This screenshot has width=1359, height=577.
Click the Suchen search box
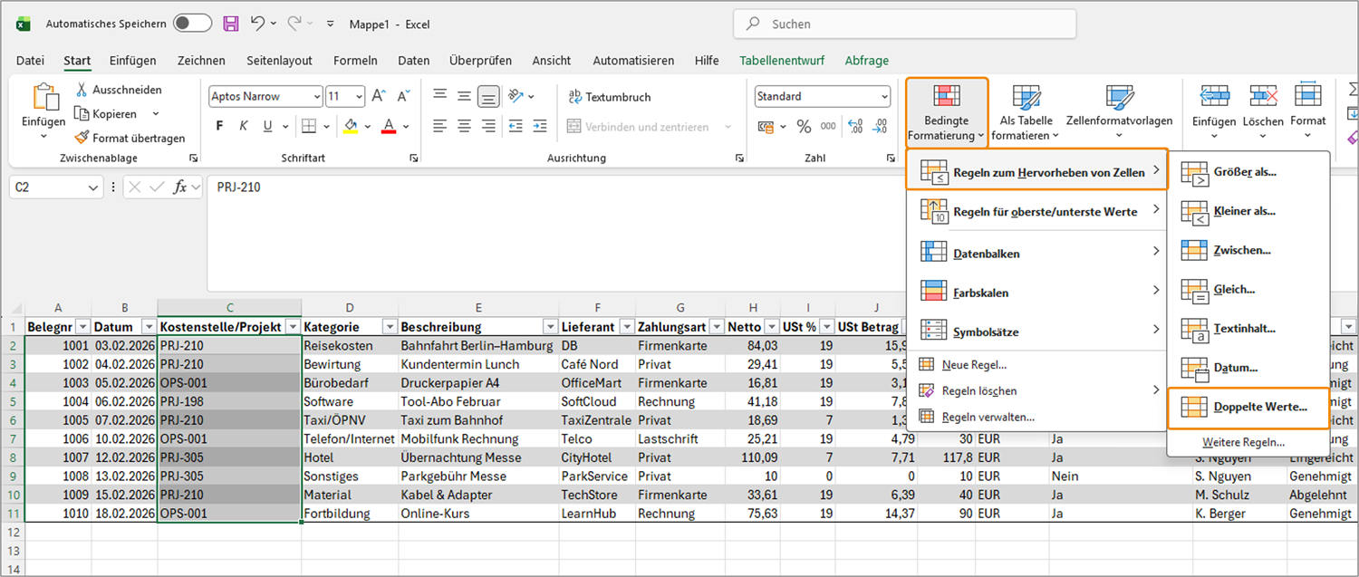[x=906, y=24]
